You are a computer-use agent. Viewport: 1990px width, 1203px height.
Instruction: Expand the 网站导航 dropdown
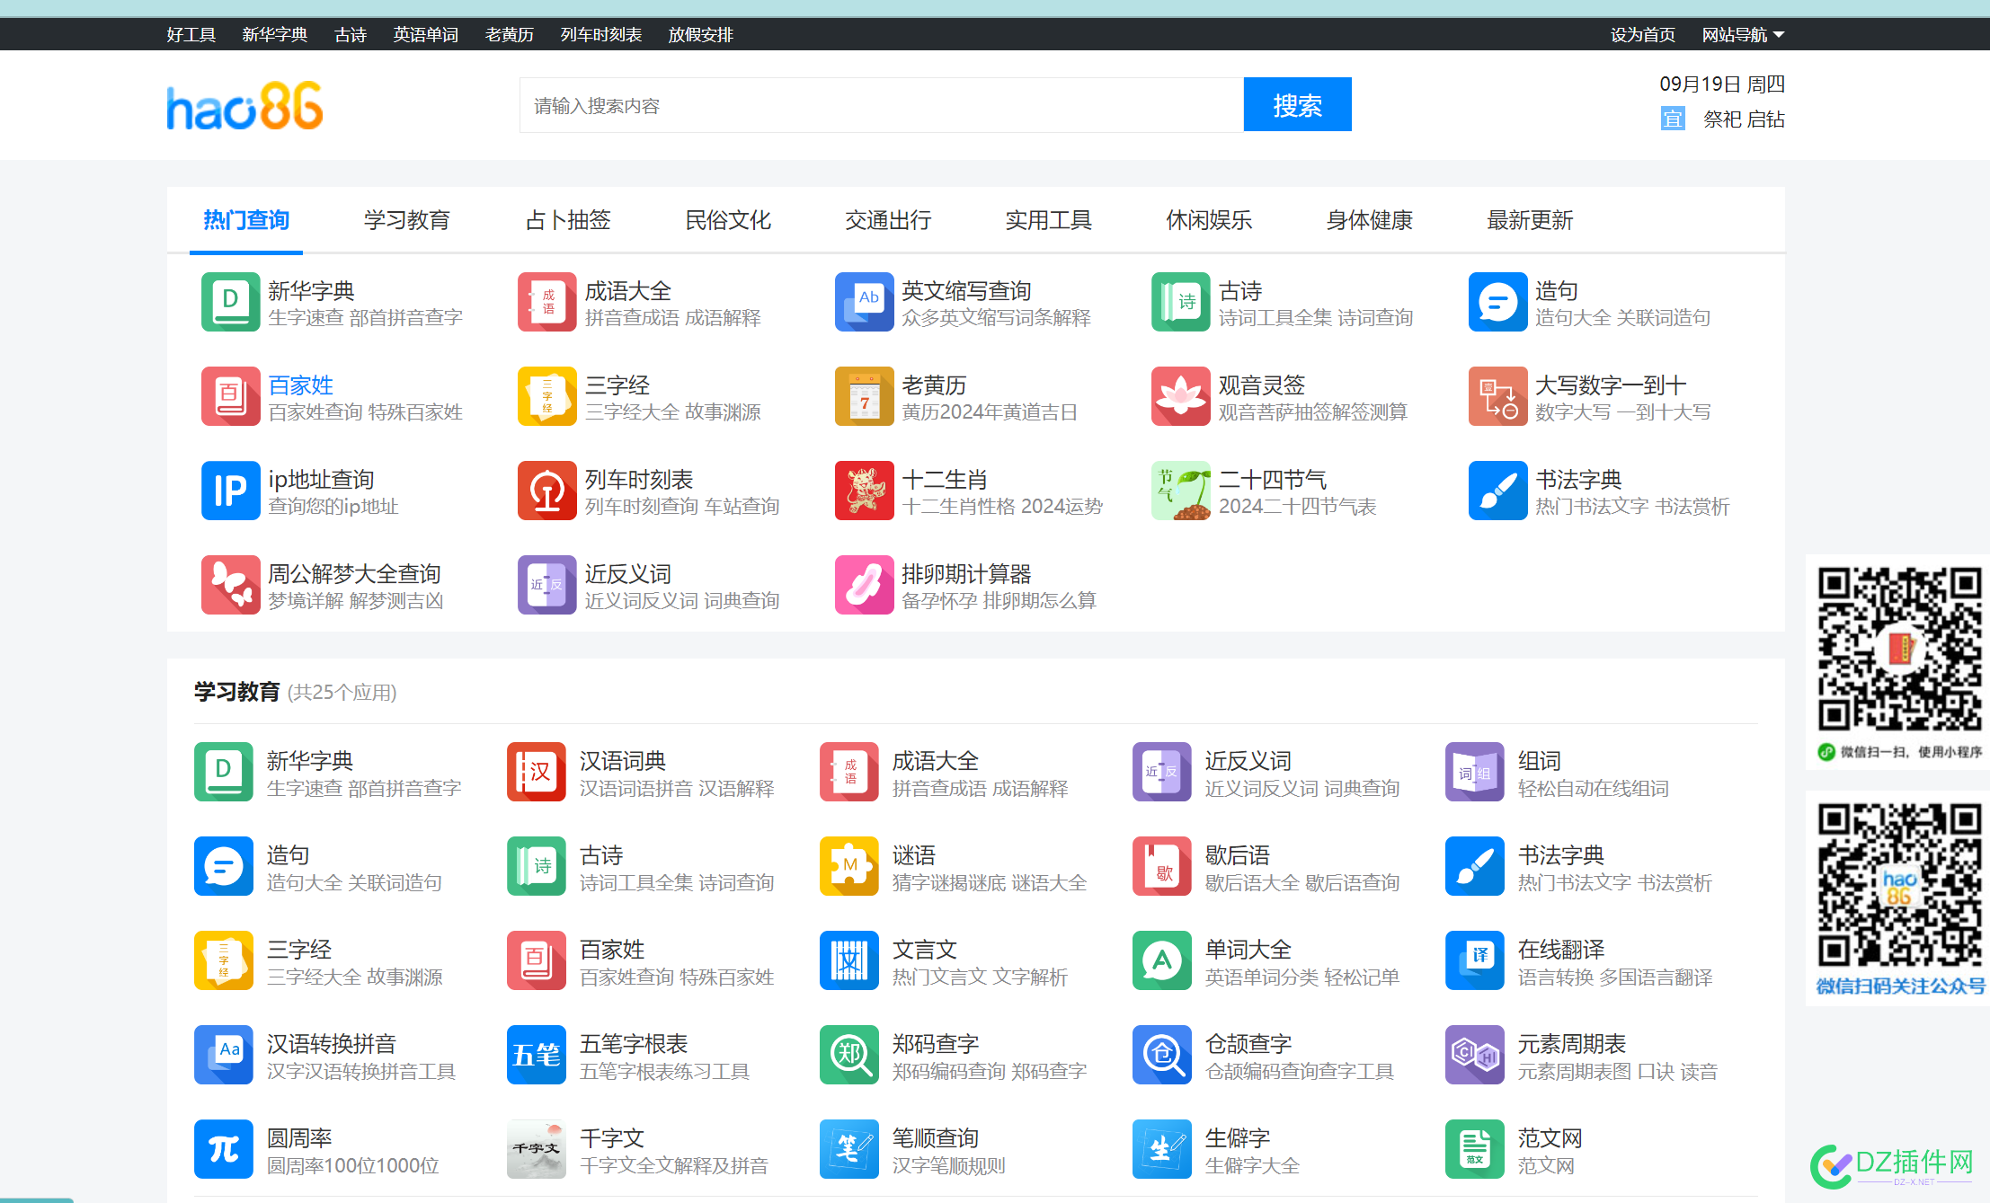click(x=1743, y=35)
